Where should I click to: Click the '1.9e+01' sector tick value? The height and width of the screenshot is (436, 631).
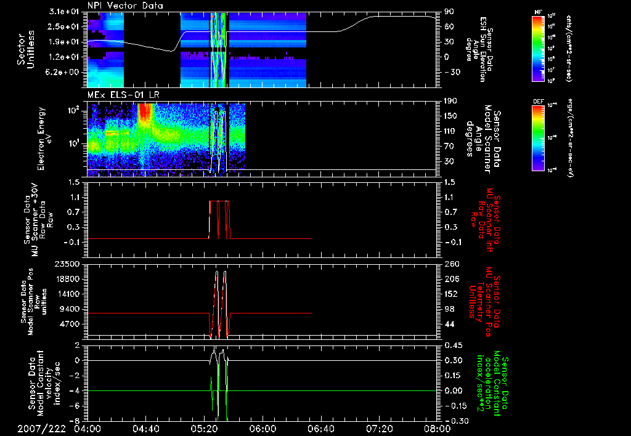coord(64,42)
